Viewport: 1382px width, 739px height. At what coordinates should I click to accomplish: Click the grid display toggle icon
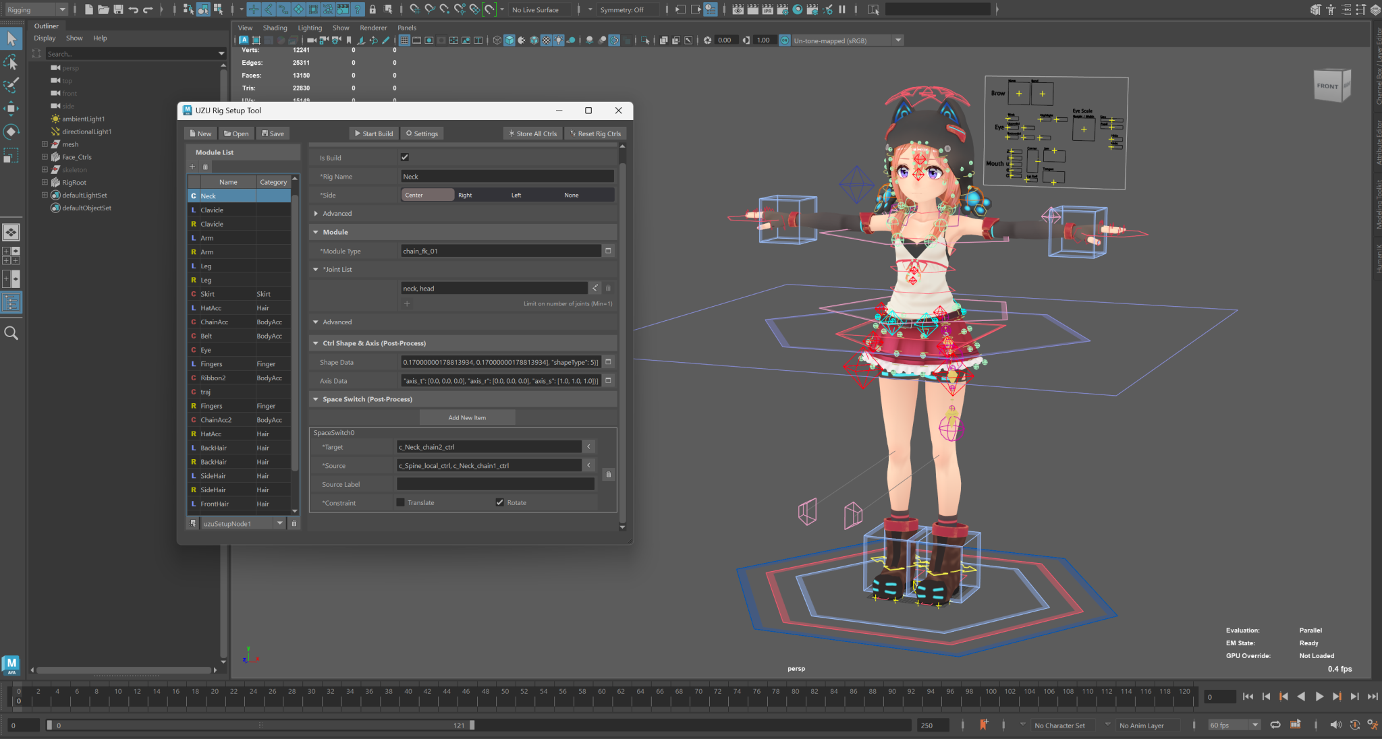coord(405,40)
